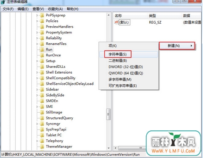Expand the PnPSysprep tree node
203x158 pixels.
tap(37, 15)
